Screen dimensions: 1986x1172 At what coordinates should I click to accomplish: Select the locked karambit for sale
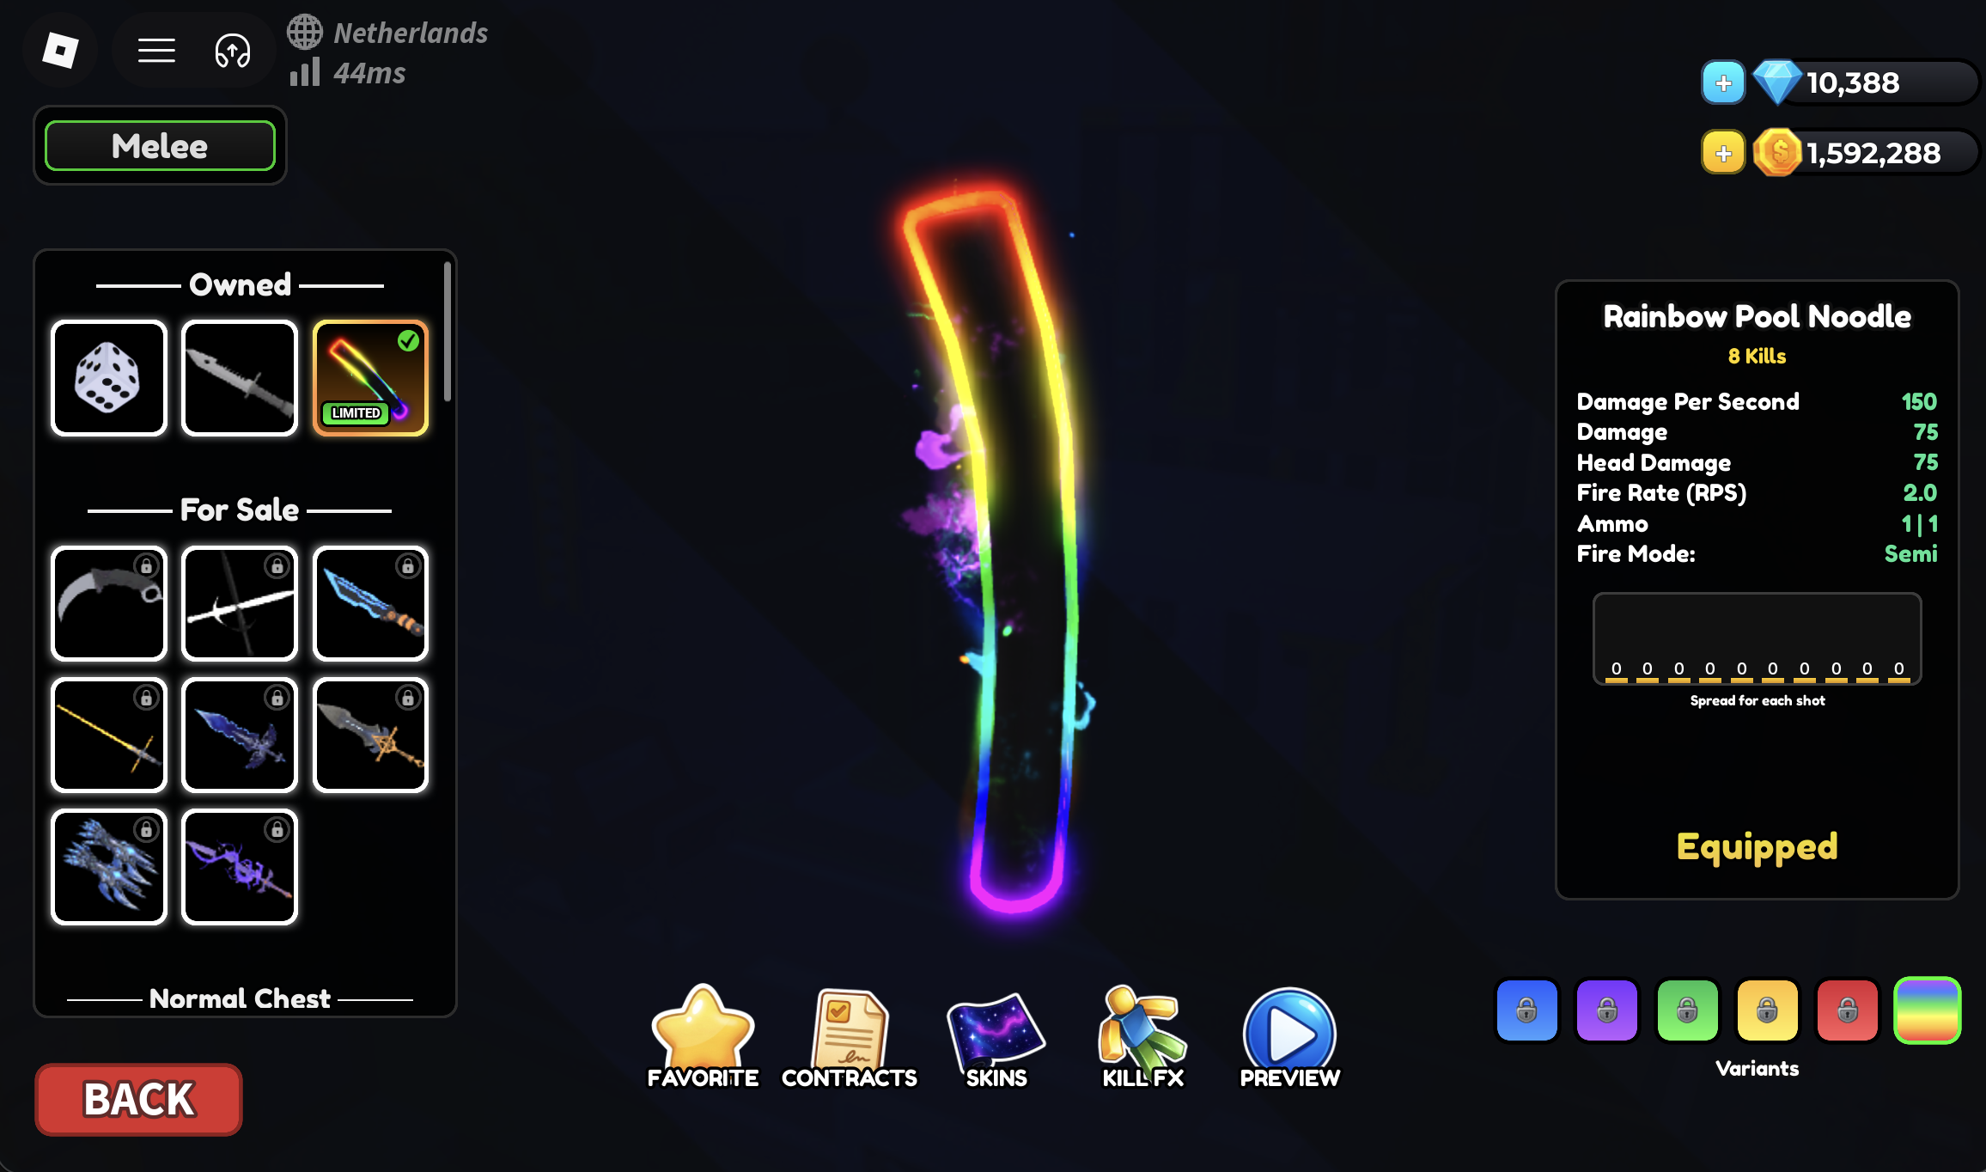108,603
